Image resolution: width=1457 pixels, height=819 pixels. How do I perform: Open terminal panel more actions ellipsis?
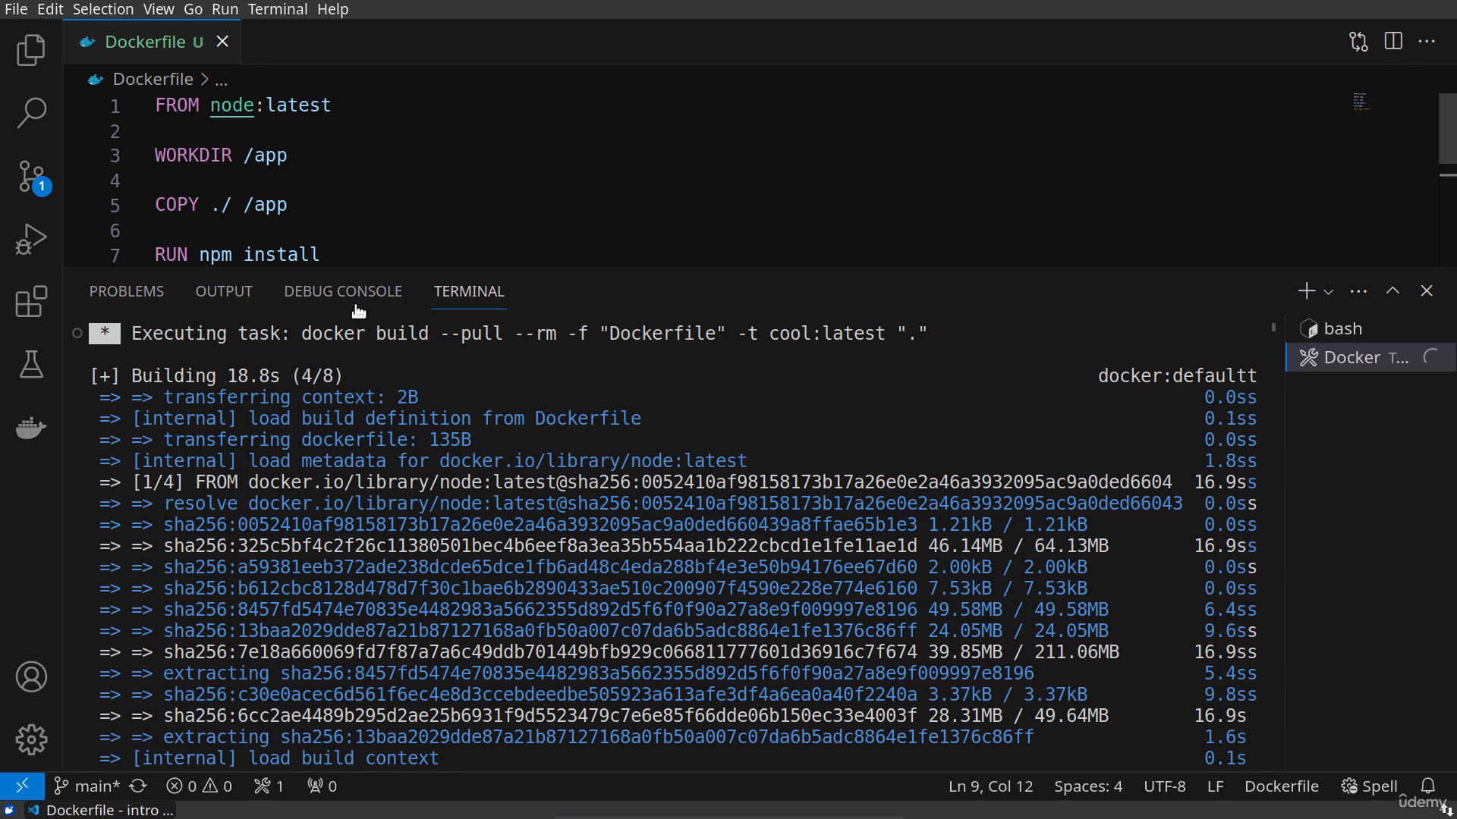(1358, 291)
